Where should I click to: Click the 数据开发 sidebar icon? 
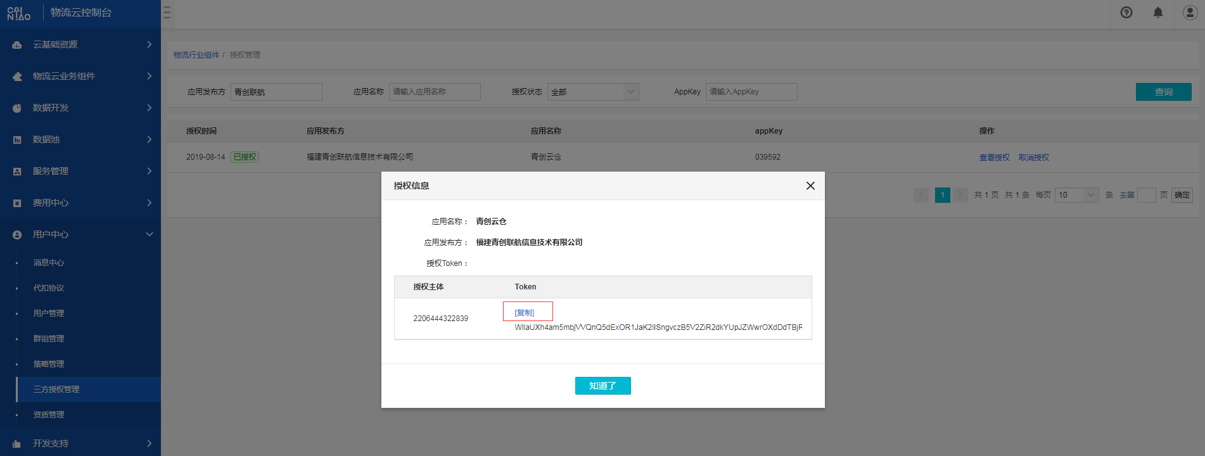coord(17,108)
